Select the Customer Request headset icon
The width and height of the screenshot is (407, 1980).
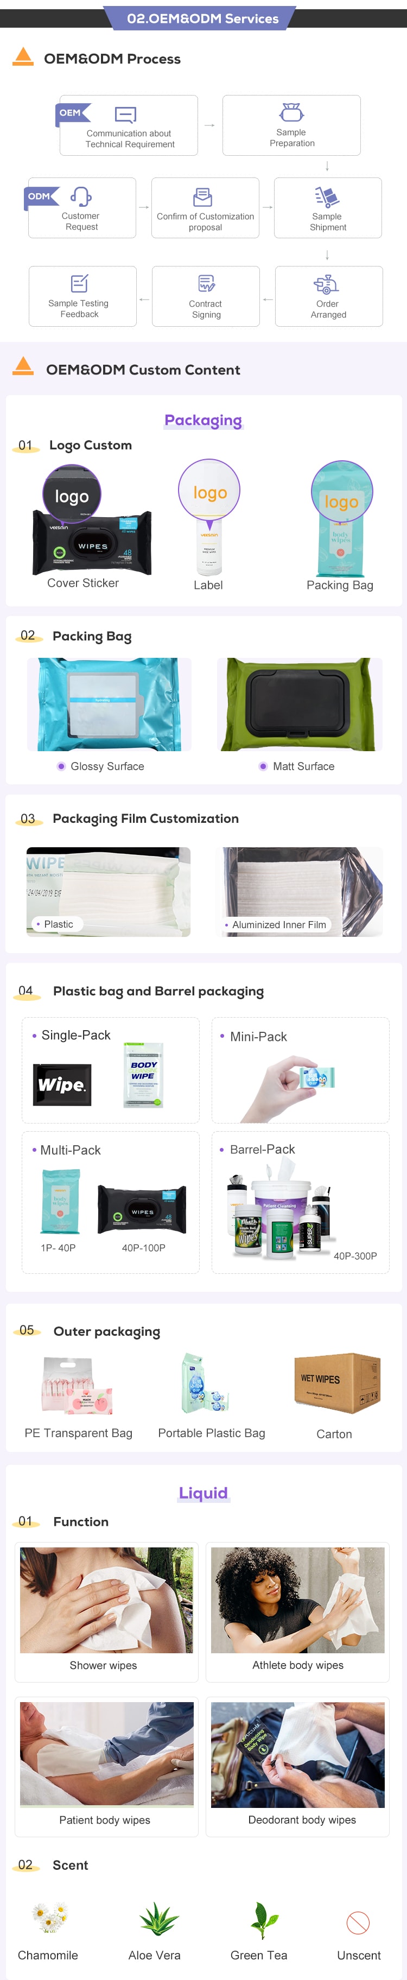[x=81, y=197]
